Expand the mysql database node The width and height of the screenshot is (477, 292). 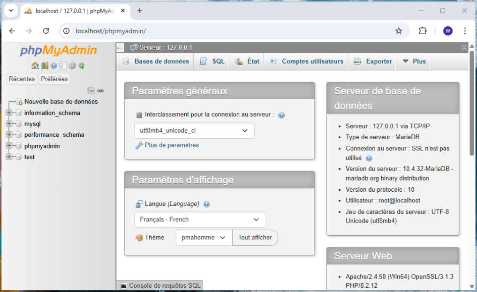point(8,124)
